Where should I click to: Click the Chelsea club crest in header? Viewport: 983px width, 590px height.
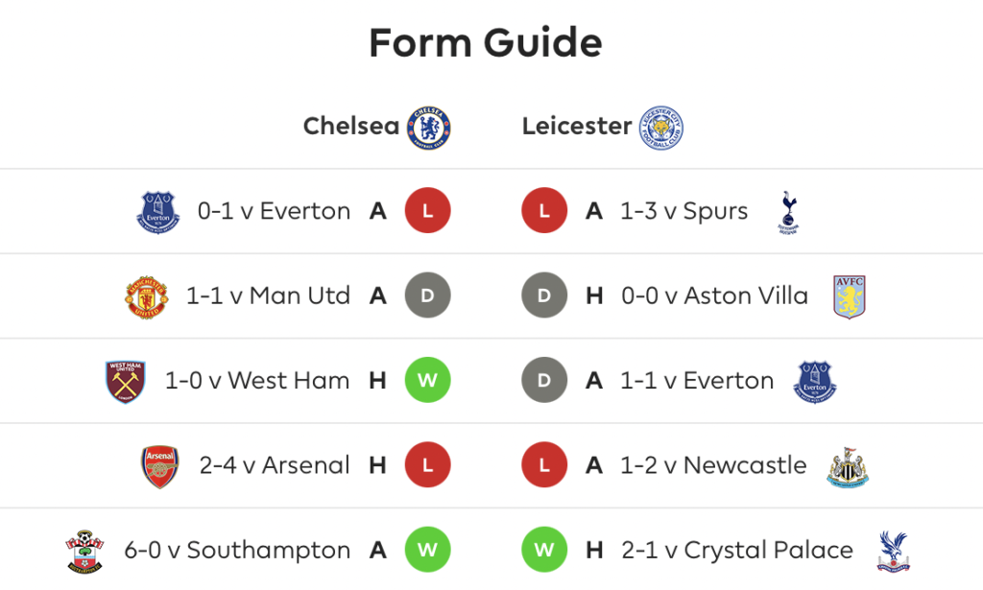click(429, 128)
